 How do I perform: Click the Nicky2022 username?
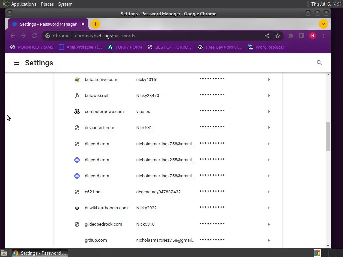pyautogui.click(x=146, y=208)
